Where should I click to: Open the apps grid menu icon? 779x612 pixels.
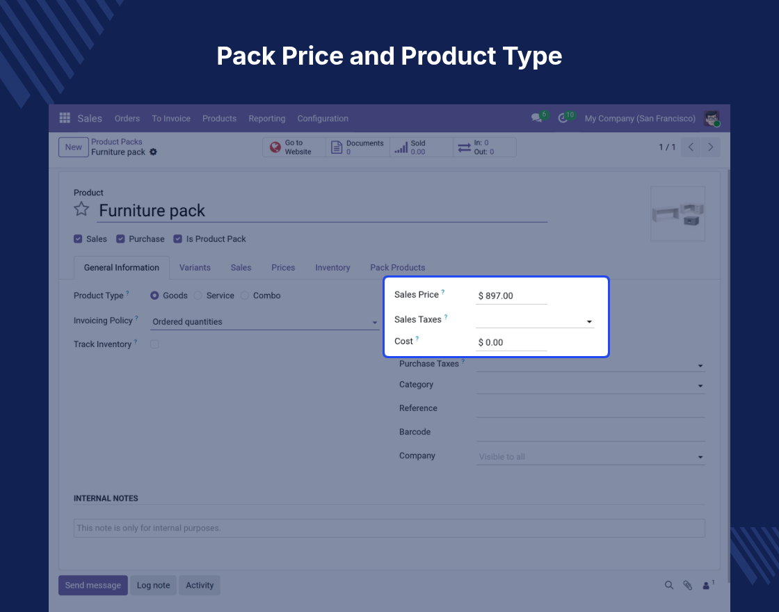65,118
